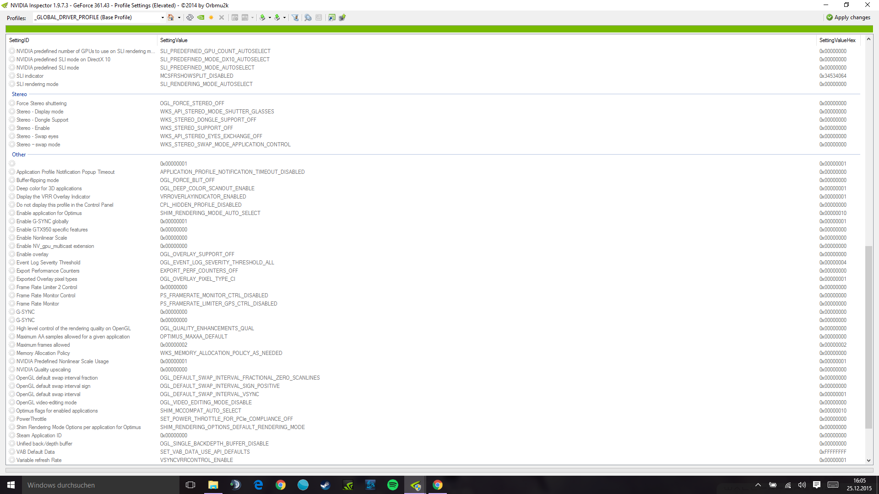Screen dimensions: 879x494
Task: Click the home profile icon
Action: pyautogui.click(x=171, y=17)
